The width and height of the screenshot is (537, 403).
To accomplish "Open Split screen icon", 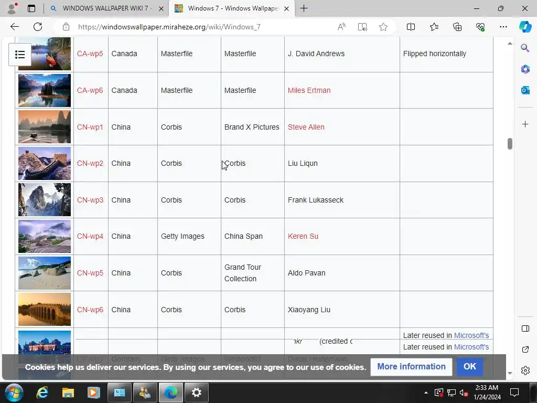I will point(411,27).
